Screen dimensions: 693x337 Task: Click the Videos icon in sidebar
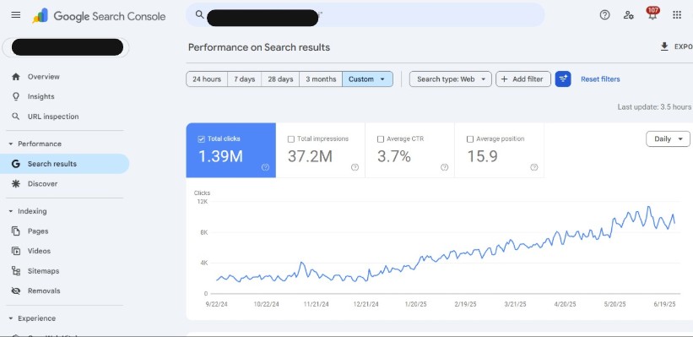point(16,251)
